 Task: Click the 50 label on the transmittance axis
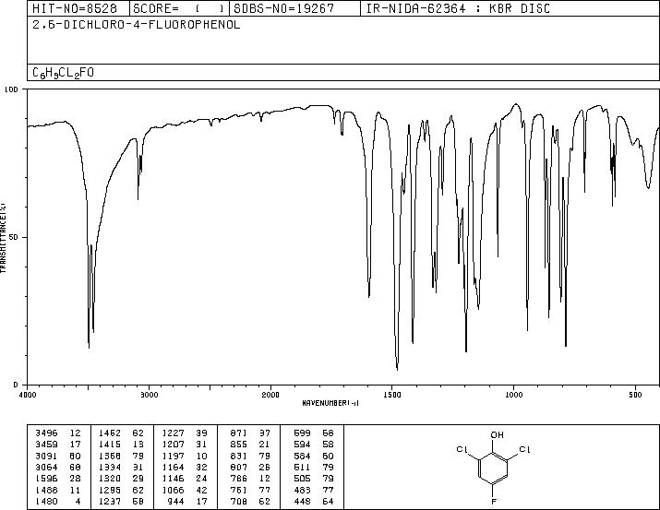tap(14, 237)
